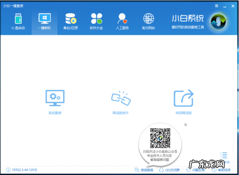The image size is (239, 175).
Task: Close the QR code popup bubble
Action: pyautogui.click(x=186, y=125)
